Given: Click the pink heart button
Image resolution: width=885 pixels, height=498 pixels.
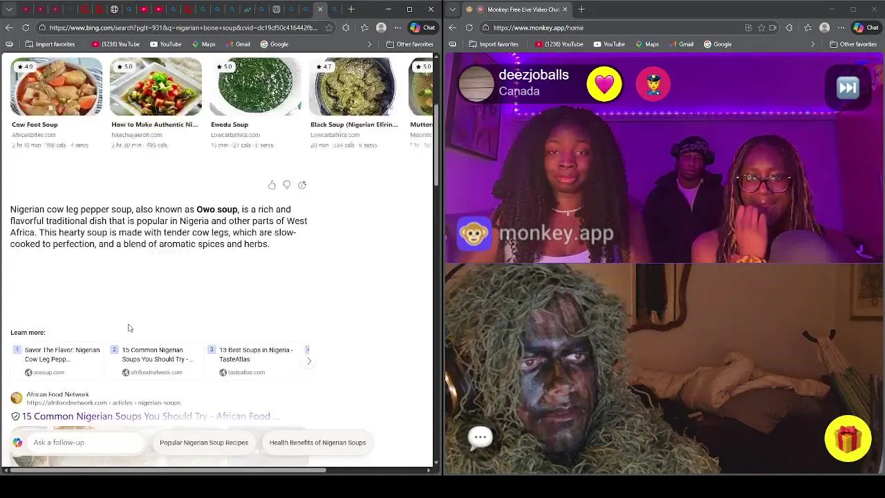Looking at the screenshot, I should 604,84.
